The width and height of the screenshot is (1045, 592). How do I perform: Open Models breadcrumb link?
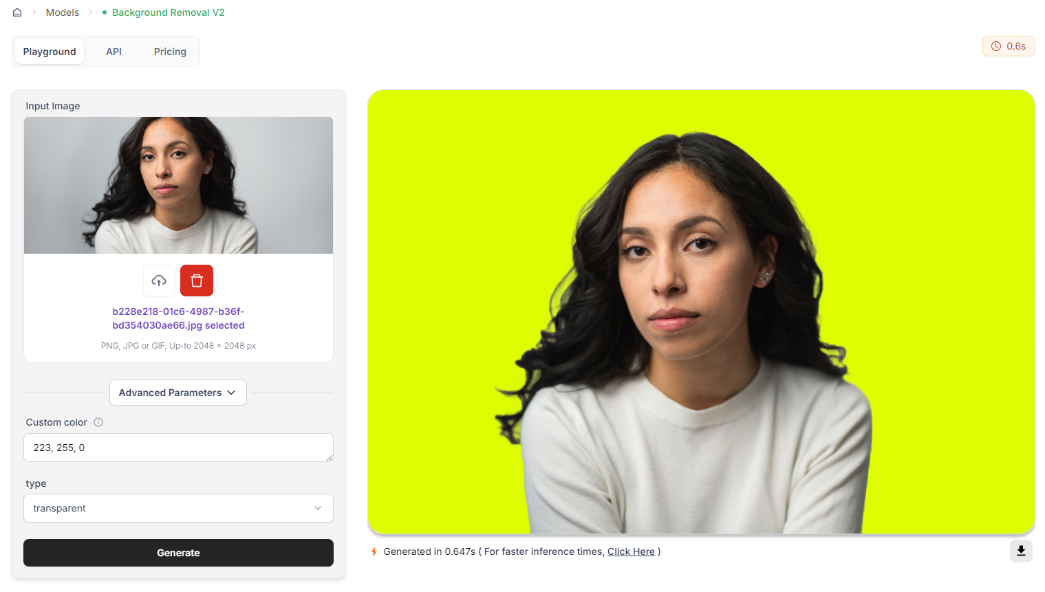63,12
